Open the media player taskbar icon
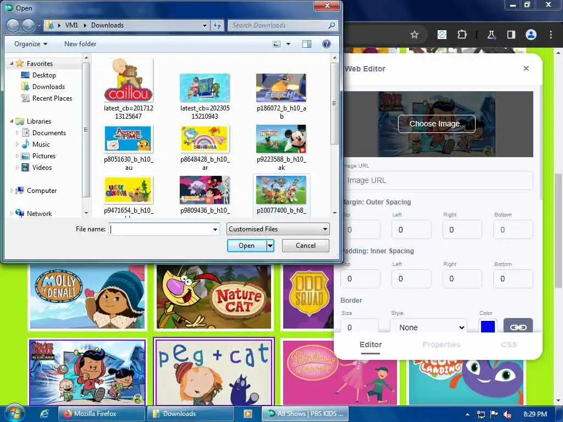The width and height of the screenshot is (563, 422). (248, 413)
